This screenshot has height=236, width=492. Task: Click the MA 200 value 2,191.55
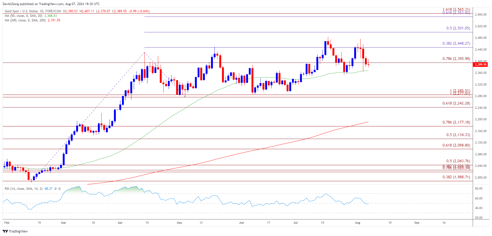[54, 20]
